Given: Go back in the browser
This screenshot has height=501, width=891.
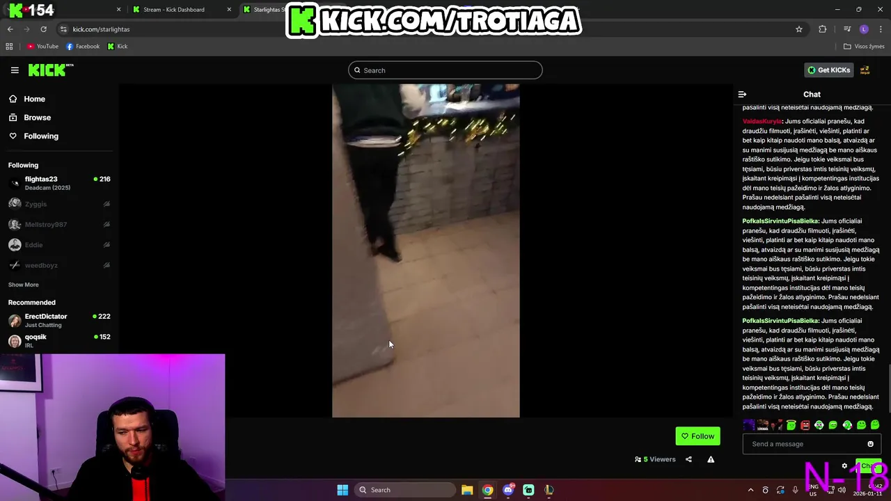Looking at the screenshot, I should pos(10,29).
